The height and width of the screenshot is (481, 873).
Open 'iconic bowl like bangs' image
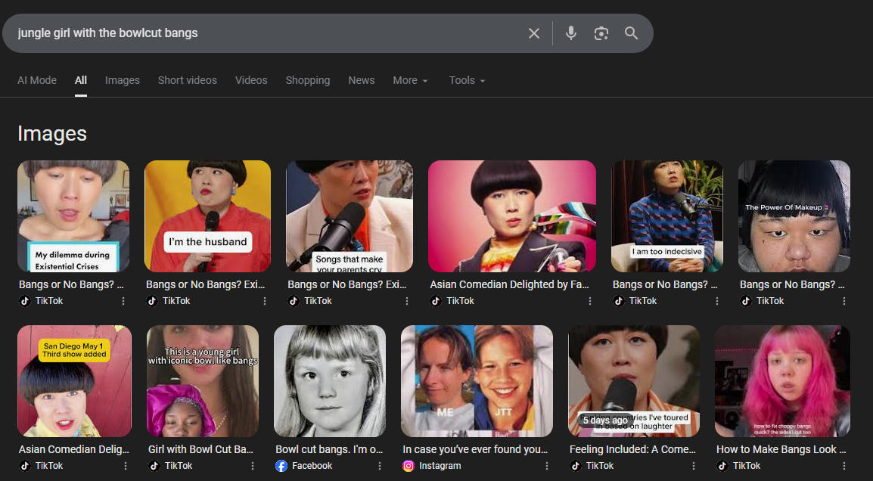203,381
